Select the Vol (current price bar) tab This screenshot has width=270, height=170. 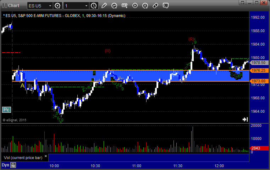(23, 157)
